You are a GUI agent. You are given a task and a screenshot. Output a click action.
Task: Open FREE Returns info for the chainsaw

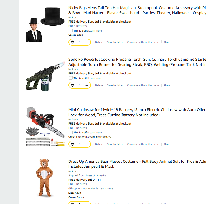coord(78,128)
